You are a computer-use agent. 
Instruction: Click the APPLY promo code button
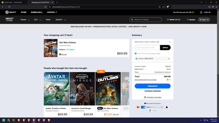(165, 47)
